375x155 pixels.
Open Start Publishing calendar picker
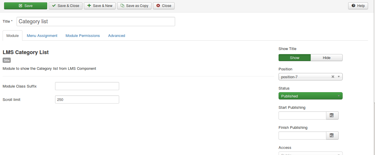(332, 115)
